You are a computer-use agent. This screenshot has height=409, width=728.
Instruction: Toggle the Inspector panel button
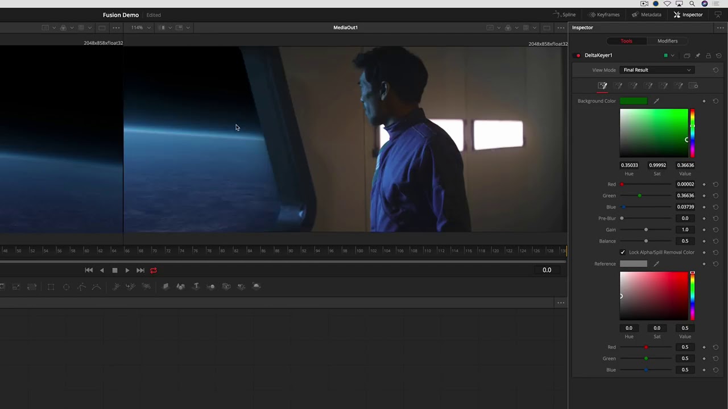688,15
